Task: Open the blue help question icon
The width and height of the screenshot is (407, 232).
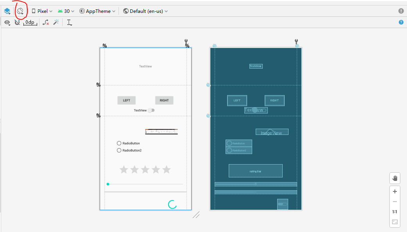Action: tap(401, 22)
